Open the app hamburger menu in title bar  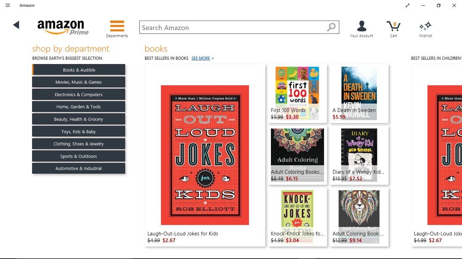pyautogui.click(x=8, y=5)
